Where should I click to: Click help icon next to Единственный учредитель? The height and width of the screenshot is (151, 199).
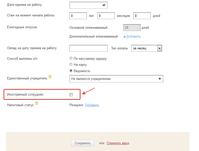[x=50, y=77]
